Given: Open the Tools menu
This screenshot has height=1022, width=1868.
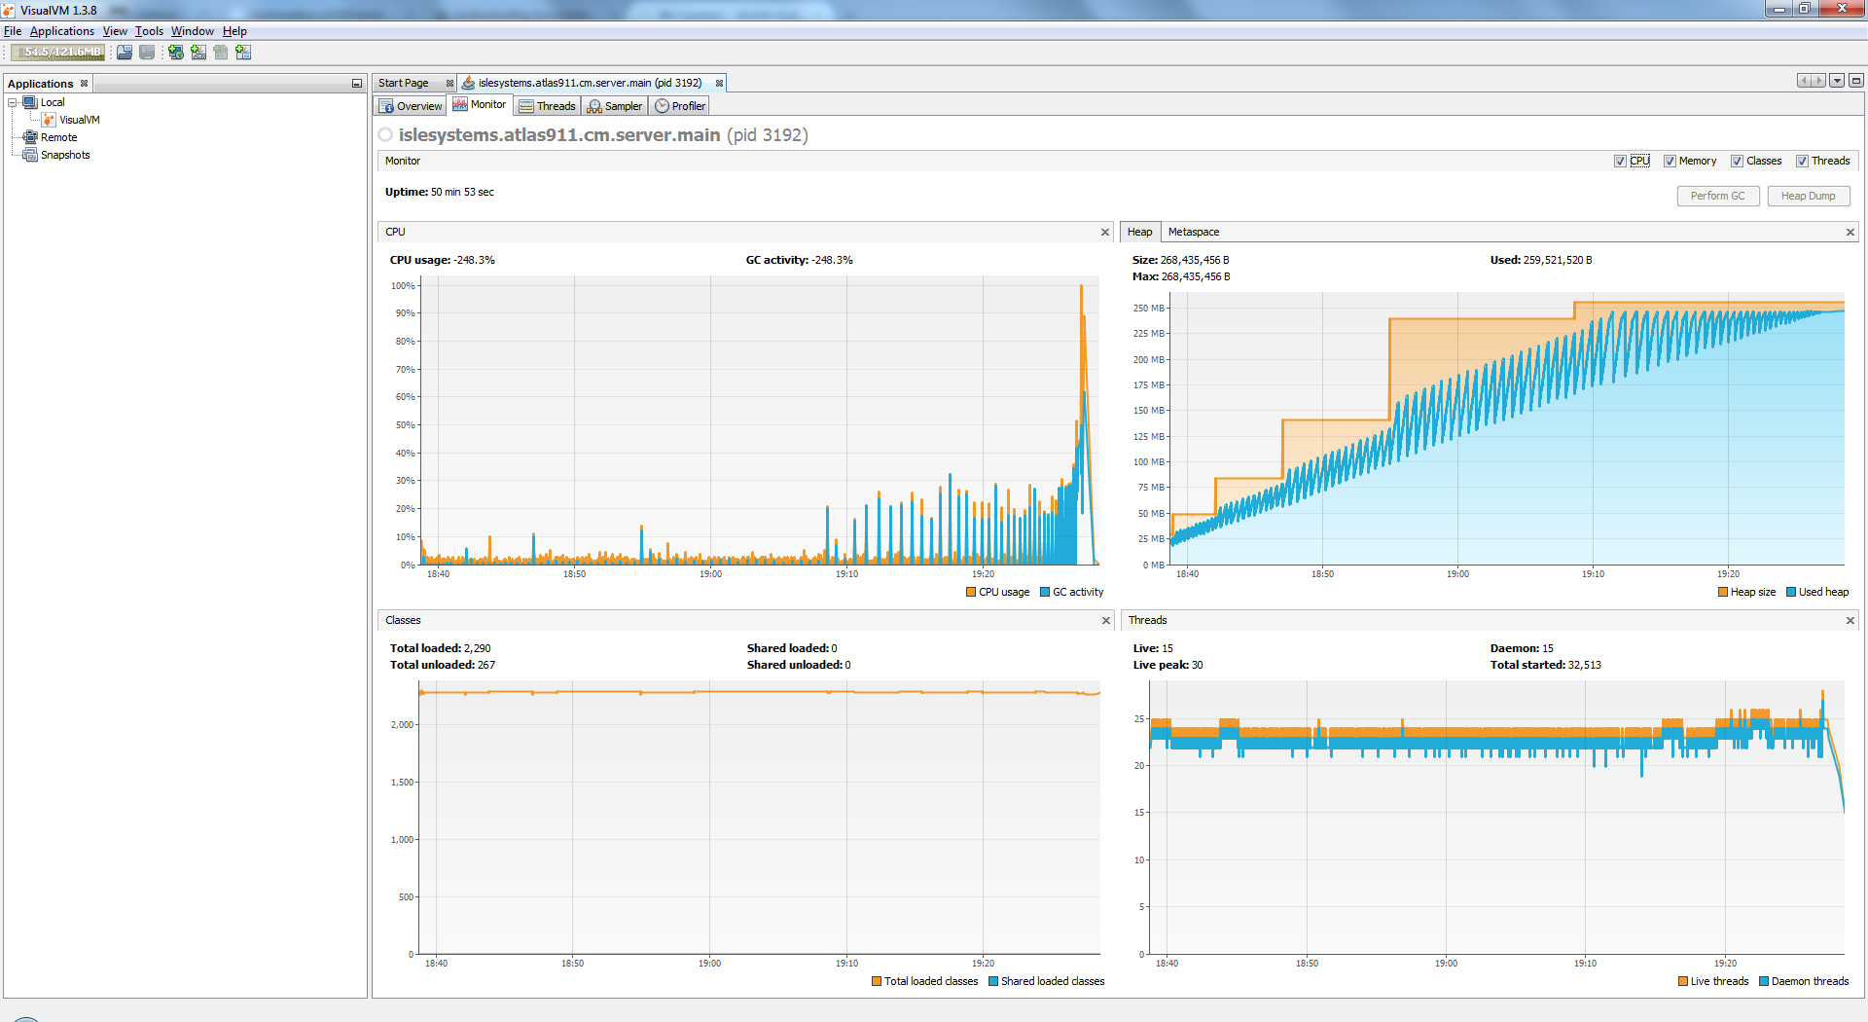Looking at the screenshot, I should [149, 31].
